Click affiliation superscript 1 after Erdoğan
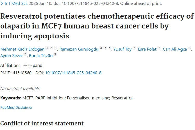The height and width of the screenshot is (130, 195). pyautogui.click(x=47, y=48)
